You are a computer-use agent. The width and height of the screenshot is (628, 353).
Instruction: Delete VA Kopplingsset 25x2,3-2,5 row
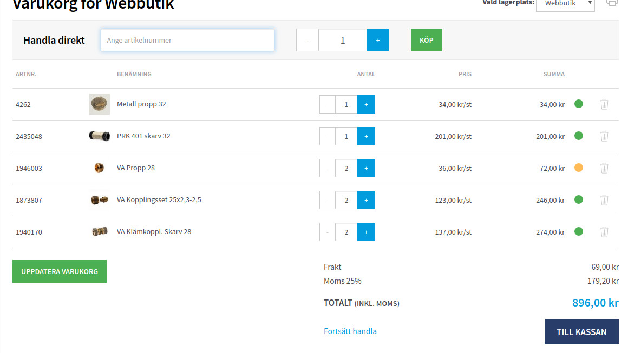coord(604,200)
